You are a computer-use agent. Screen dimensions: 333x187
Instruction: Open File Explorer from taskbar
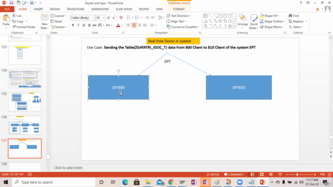pos(148,182)
